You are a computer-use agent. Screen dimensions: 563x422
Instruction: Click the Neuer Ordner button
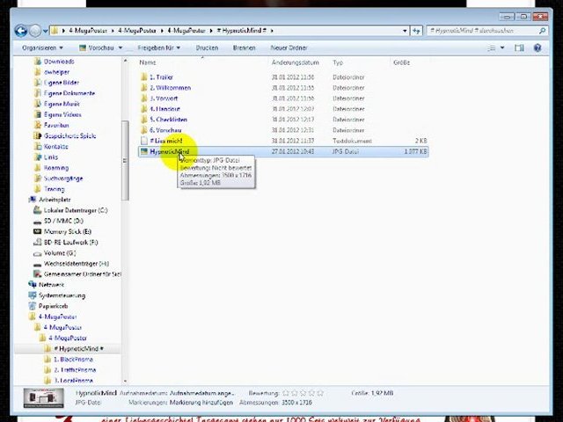point(289,47)
